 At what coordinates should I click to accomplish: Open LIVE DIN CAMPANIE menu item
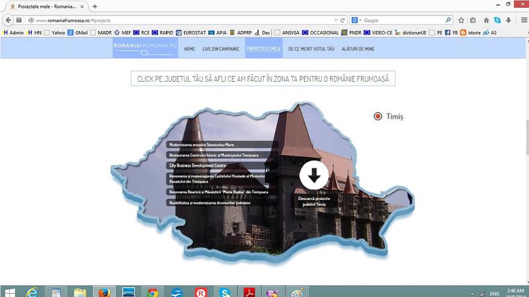(221, 49)
